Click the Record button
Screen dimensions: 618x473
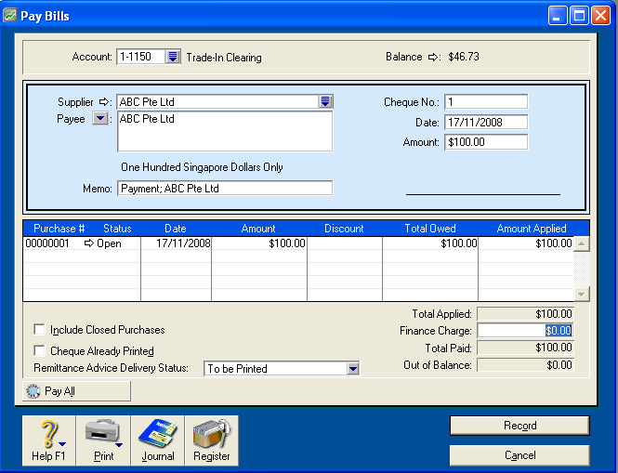pos(519,426)
